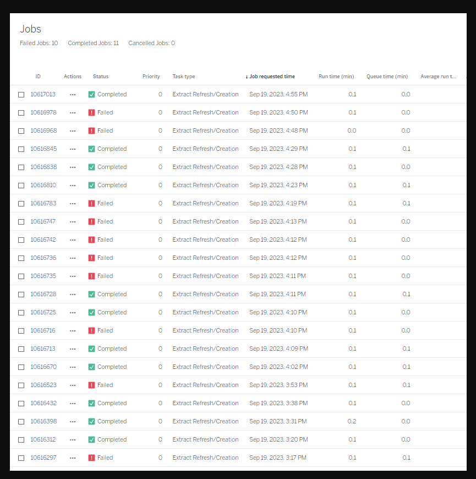Open actions menu for job 10616523
The width and height of the screenshot is (476, 479).
(73, 385)
